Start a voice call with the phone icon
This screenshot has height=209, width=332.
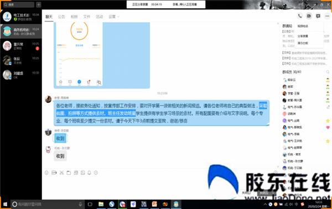coord(300,16)
